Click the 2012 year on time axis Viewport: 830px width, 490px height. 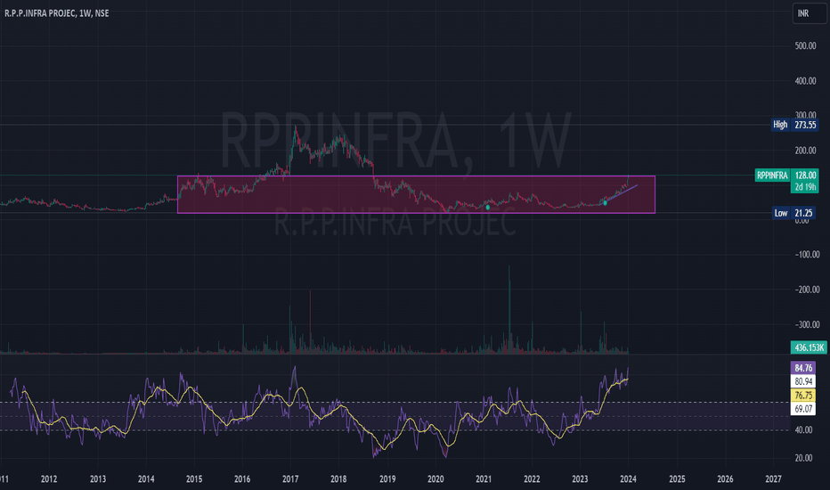49,479
